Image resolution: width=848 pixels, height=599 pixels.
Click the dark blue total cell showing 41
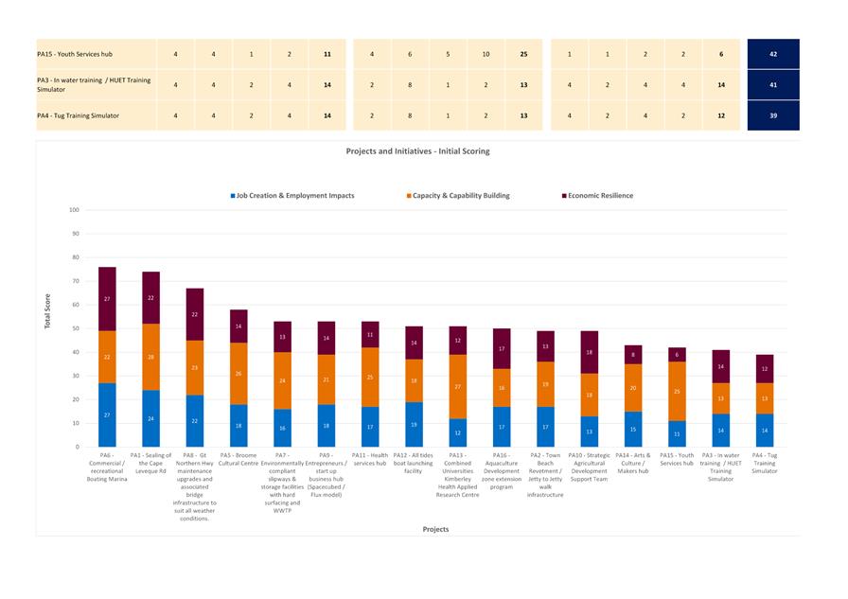[773, 85]
